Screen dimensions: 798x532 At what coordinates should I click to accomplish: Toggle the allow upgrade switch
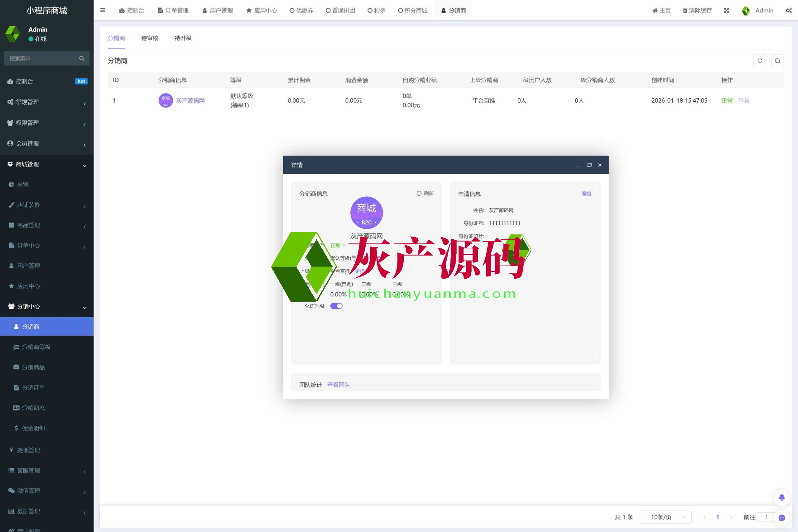[336, 306]
